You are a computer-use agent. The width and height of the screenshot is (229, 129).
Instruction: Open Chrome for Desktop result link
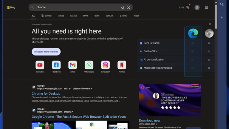(46, 93)
